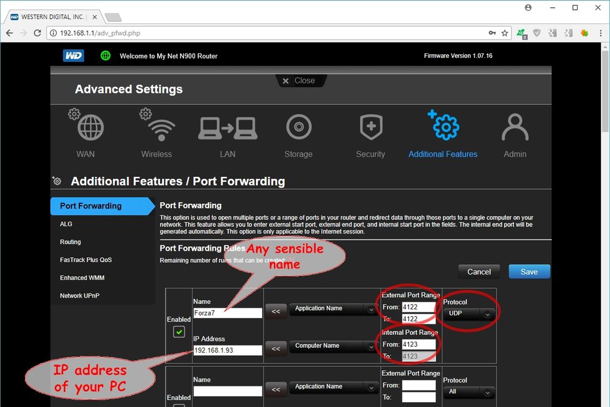Open the Computer Name dropdown
This screenshot has height=407, width=610.
coord(333,346)
